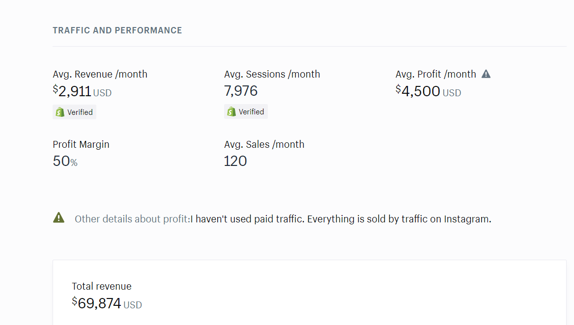The width and height of the screenshot is (574, 325).
Task: Click the Profit Margin label
Action: [81, 144]
